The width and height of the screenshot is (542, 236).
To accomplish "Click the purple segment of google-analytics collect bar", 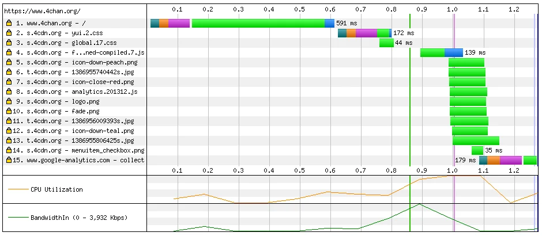I will (510, 160).
